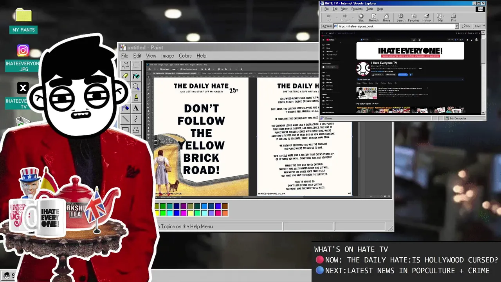
Task: Open the Favorites toolbar button in the browser
Action: pyautogui.click(x=413, y=18)
